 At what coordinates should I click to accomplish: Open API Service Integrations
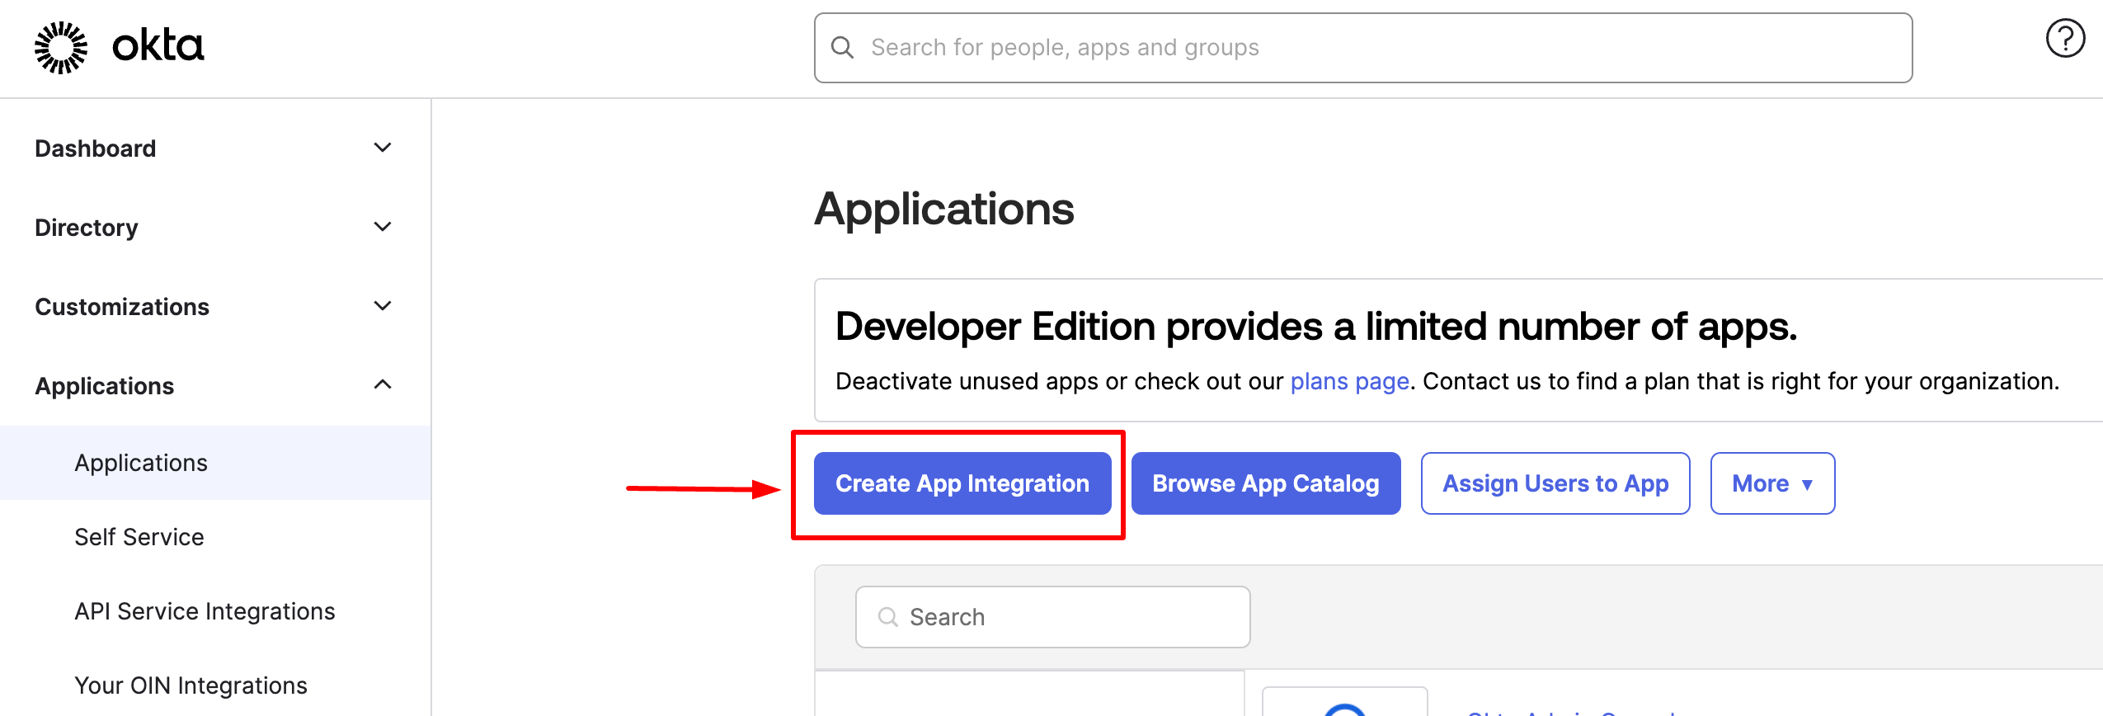pyautogui.click(x=214, y=611)
